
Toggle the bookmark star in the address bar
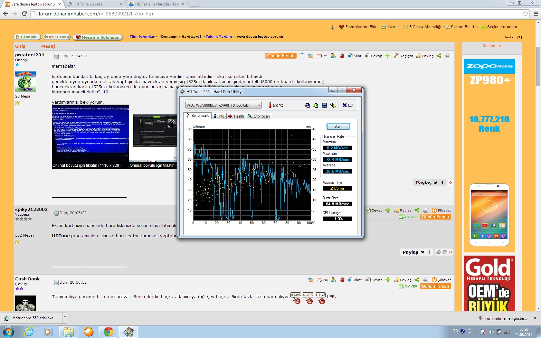point(525,14)
